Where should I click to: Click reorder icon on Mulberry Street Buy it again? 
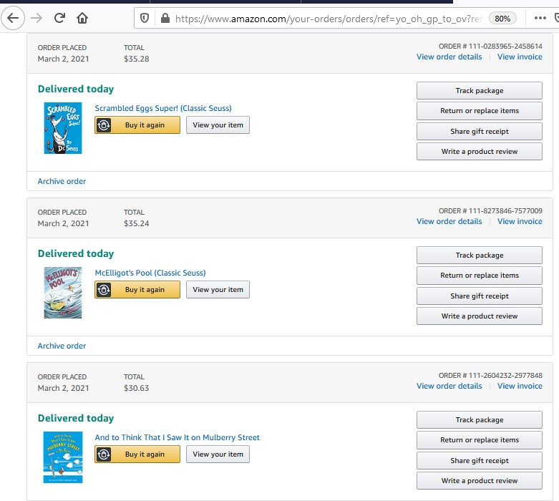[104, 454]
